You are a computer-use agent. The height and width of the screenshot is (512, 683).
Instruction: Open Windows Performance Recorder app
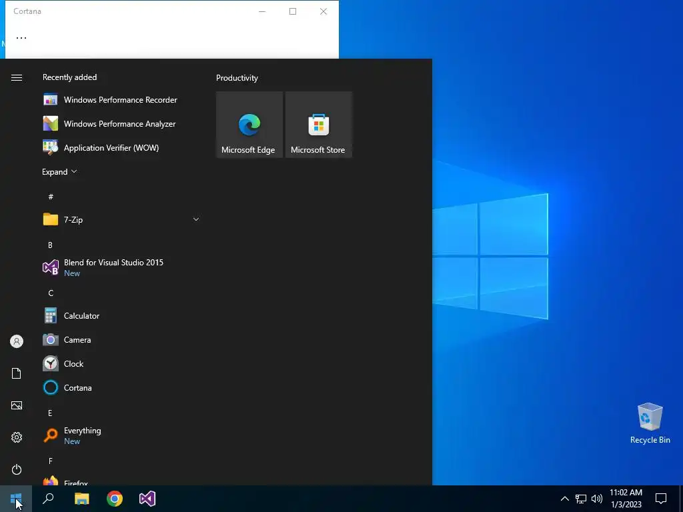(x=121, y=100)
